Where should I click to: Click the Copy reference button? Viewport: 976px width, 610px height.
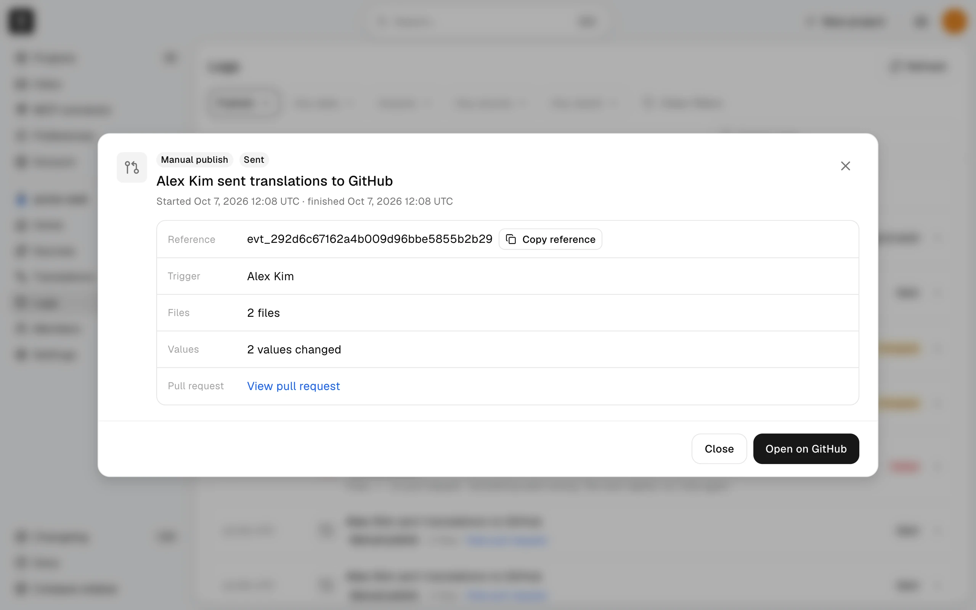[x=550, y=239]
